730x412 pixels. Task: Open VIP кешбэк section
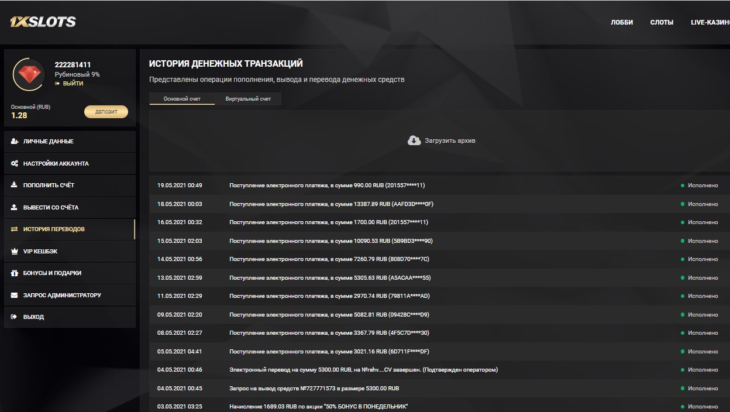pyautogui.click(x=70, y=251)
